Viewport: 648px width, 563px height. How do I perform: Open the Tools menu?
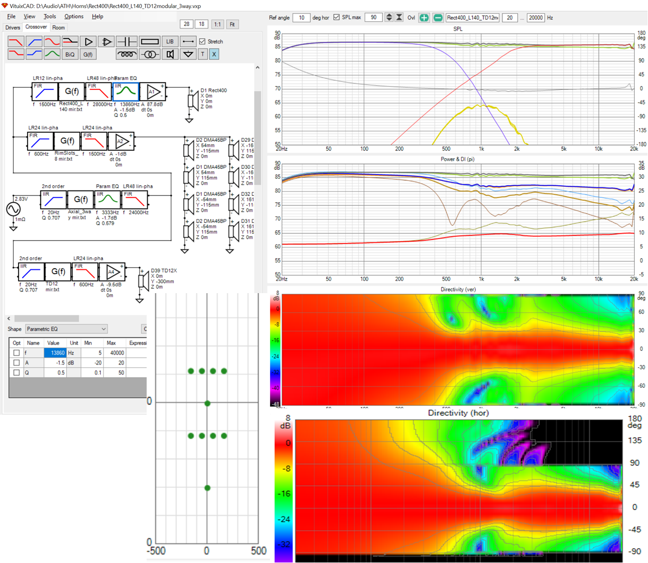click(49, 16)
